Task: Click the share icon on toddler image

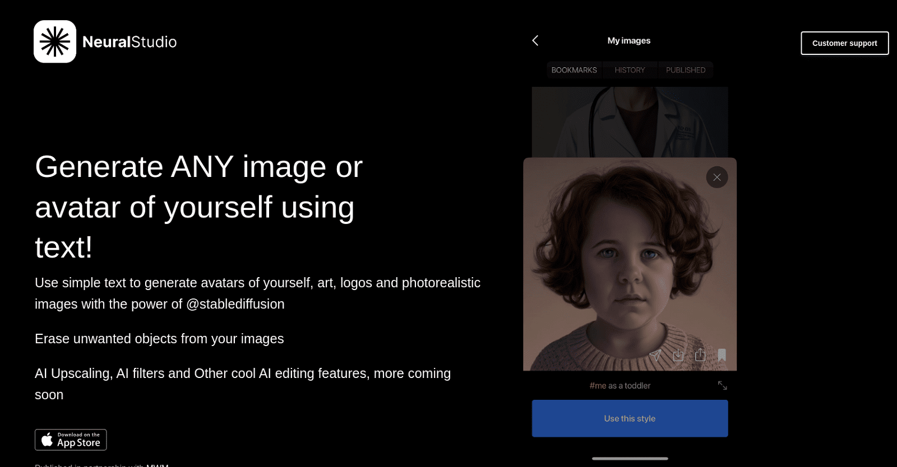Action: (700, 354)
